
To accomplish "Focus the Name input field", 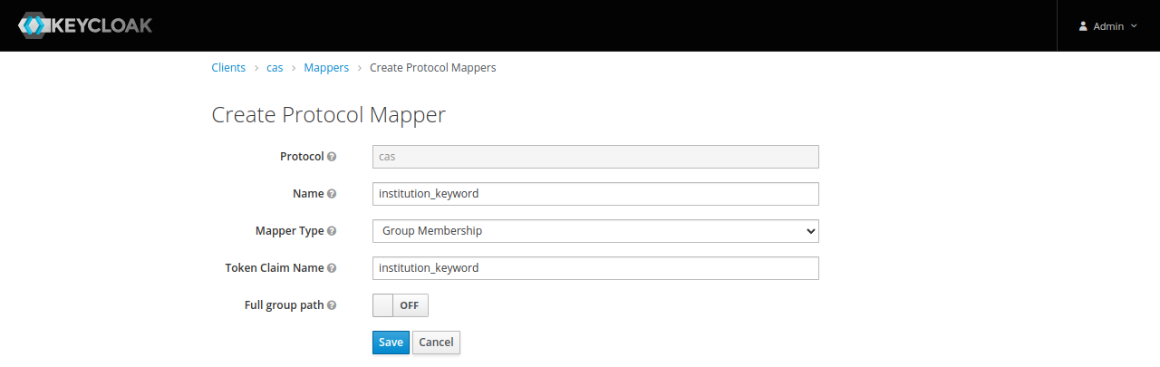I will 595,194.
